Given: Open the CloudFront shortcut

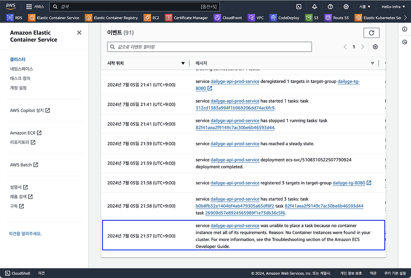Looking at the screenshot, I should [228, 18].
